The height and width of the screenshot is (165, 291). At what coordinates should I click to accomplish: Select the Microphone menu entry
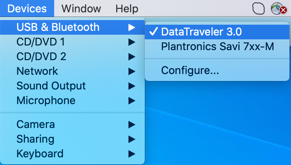46,101
